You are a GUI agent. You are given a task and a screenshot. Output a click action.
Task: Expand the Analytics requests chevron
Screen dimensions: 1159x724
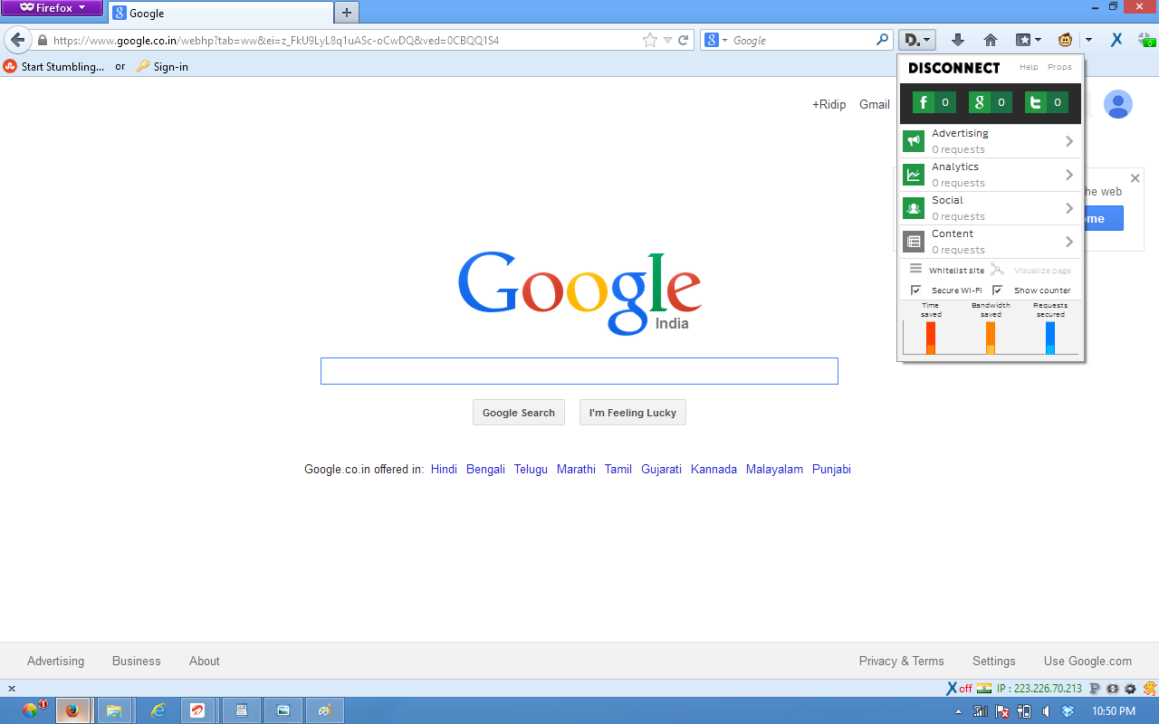[1069, 175]
